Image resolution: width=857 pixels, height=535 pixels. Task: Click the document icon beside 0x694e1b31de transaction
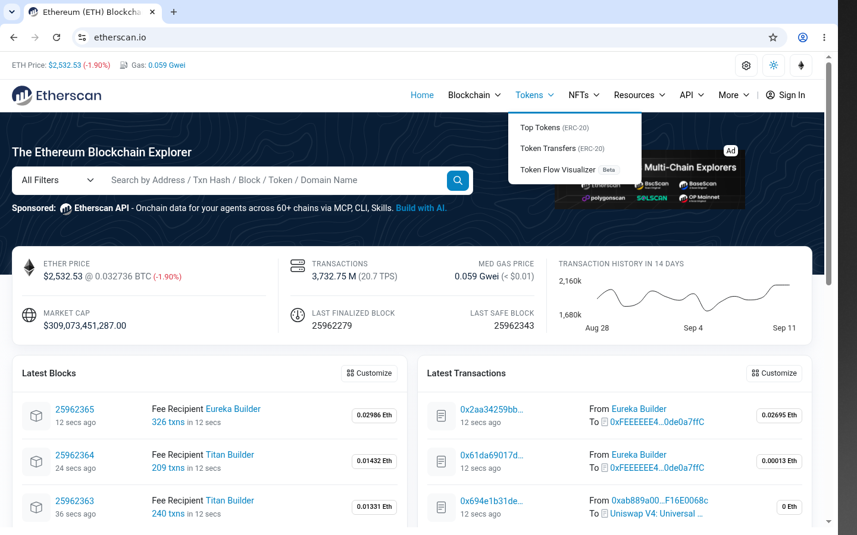[x=441, y=507]
